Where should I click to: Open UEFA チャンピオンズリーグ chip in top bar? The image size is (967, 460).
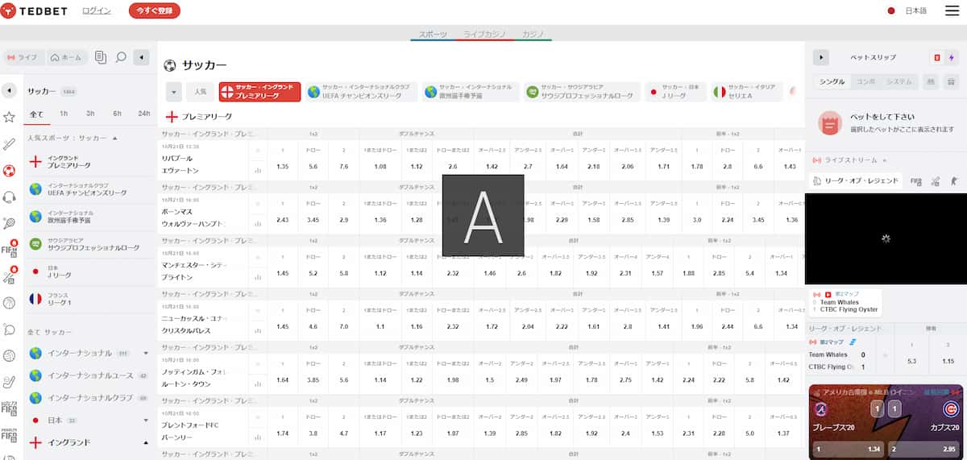[362, 91]
